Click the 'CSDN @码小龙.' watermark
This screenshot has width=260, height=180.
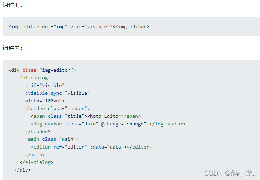point(229,173)
